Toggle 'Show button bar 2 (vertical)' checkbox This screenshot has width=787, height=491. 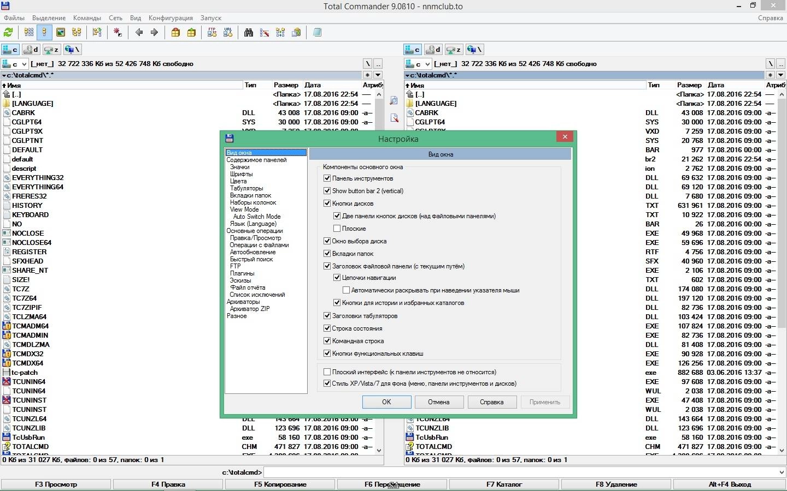(x=327, y=191)
